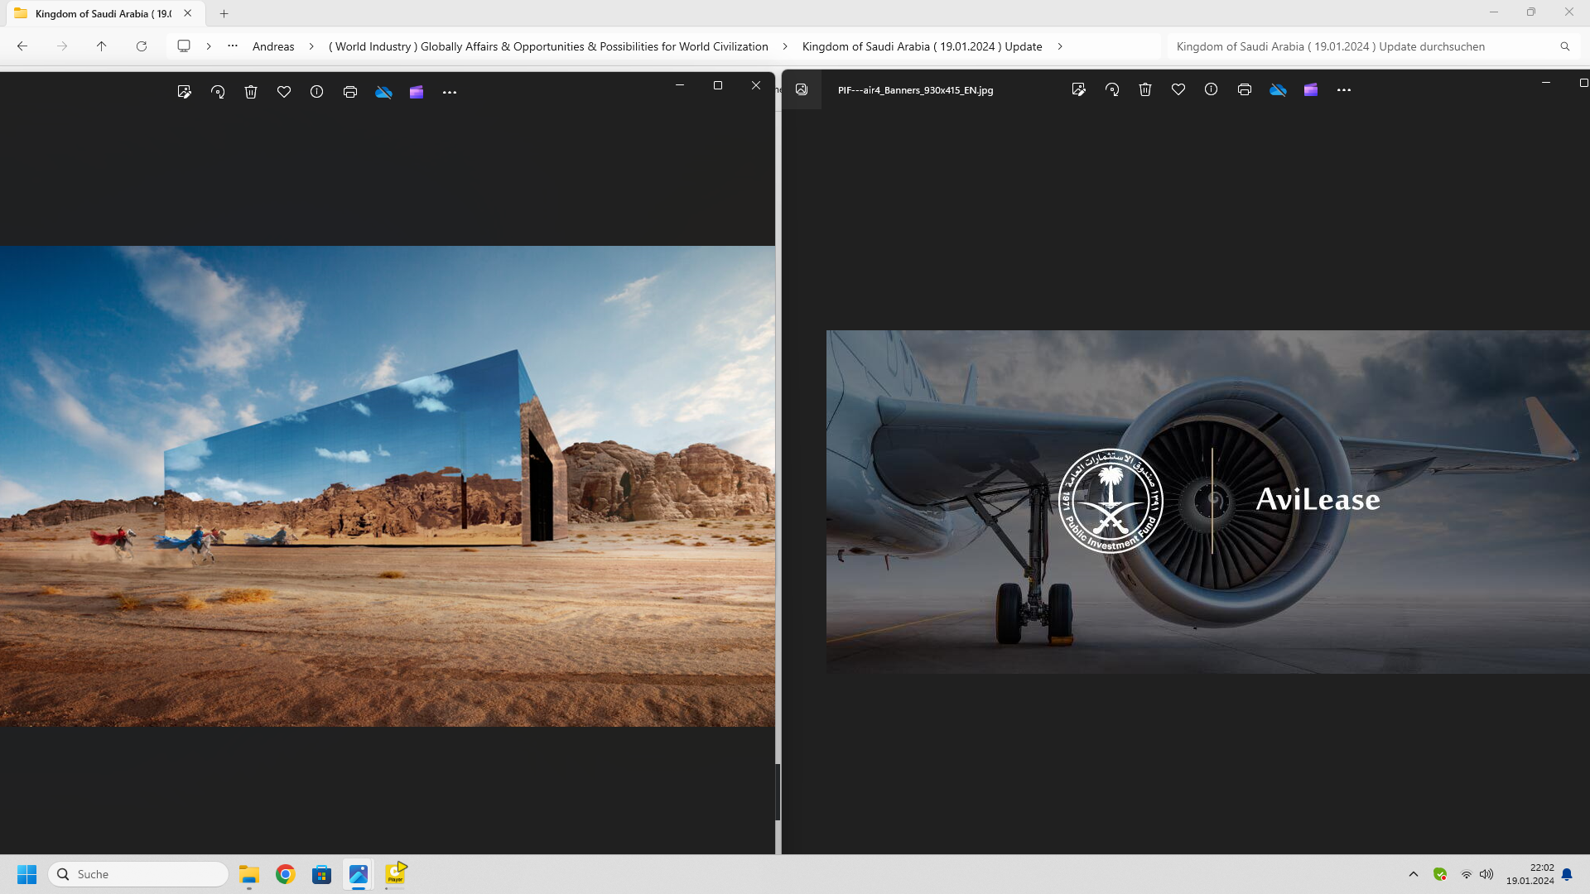Open the Andreas breadcrumb folder
The height and width of the screenshot is (894, 1590).
[x=273, y=46]
